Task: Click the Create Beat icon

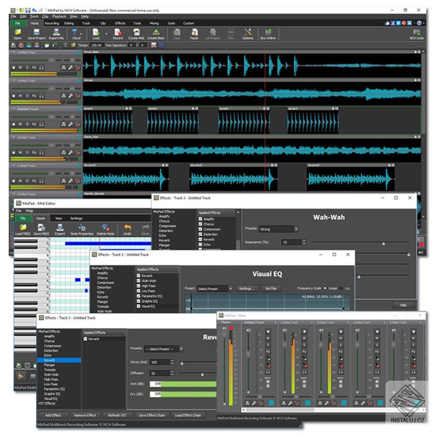Action: coord(156,33)
